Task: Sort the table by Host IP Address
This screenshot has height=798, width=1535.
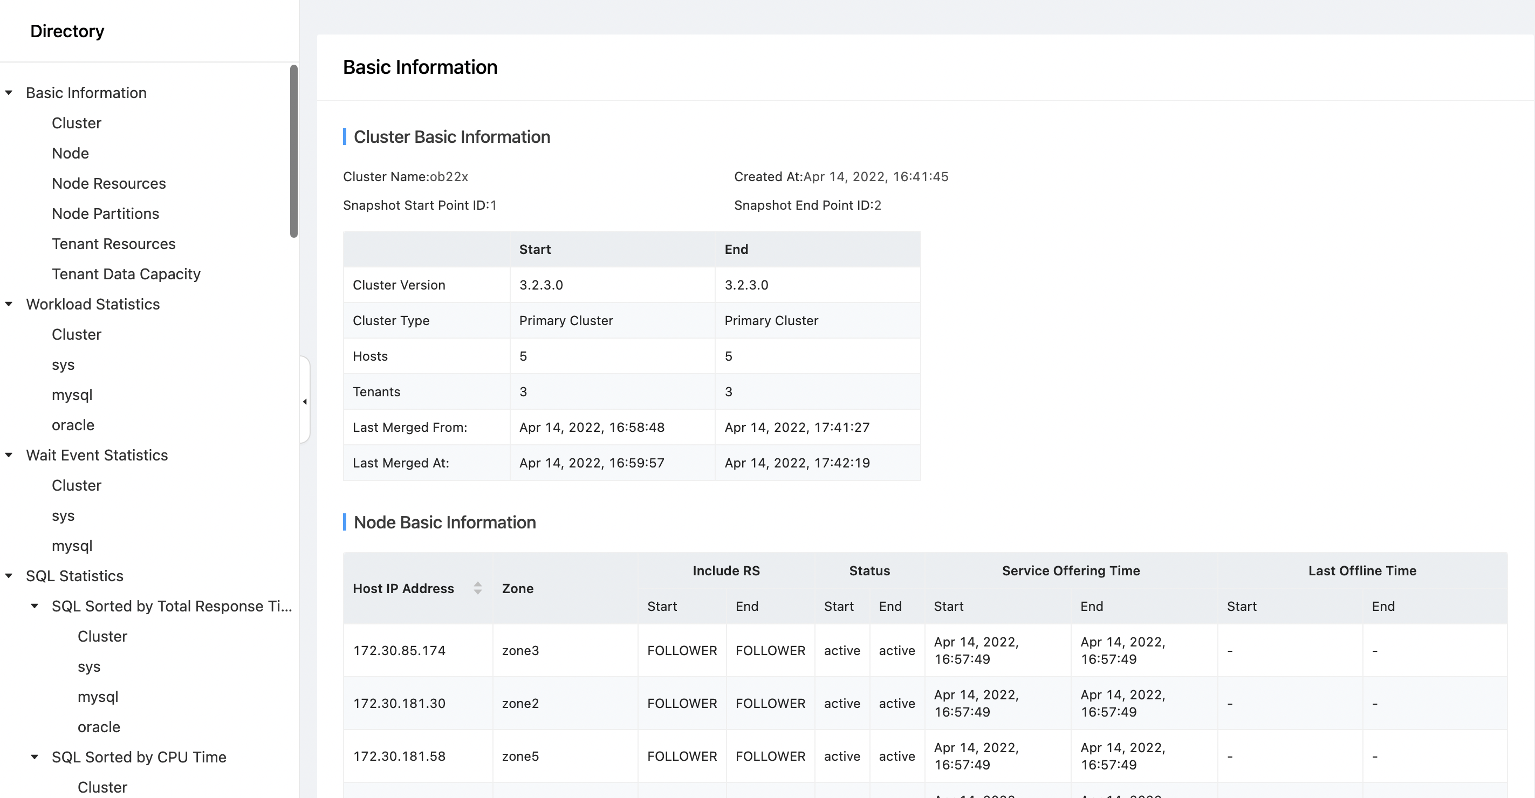Action: [x=477, y=588]
